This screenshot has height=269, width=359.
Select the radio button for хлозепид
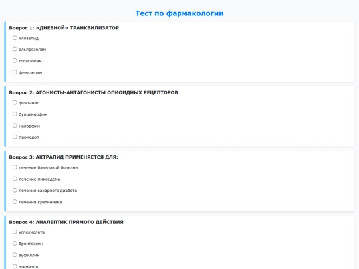click(x=15, y=38)
